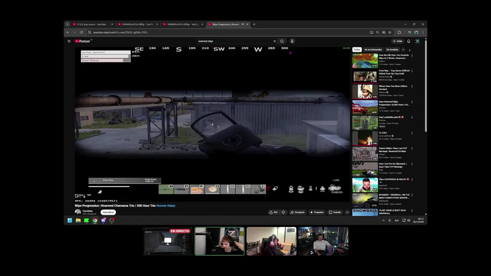
Task: Open the YouTube account avatar menu
Action: point(417,41)
